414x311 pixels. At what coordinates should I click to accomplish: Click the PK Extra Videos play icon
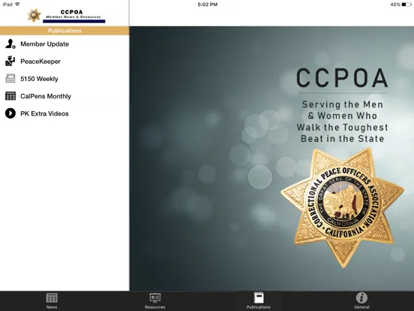(x=10, y=113)
